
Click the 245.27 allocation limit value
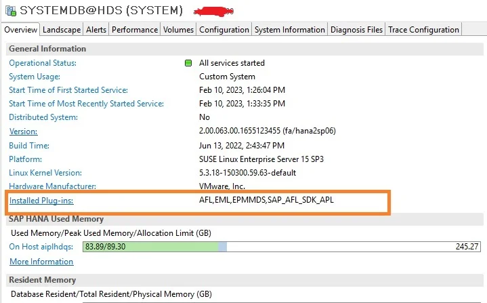[467, 247]
